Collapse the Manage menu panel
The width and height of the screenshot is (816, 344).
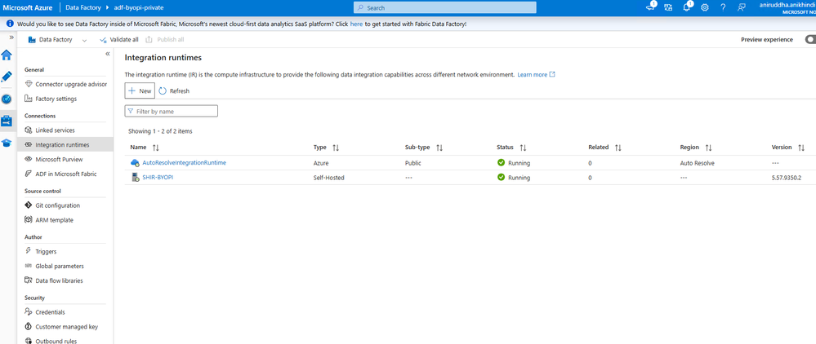pos(108,54)
